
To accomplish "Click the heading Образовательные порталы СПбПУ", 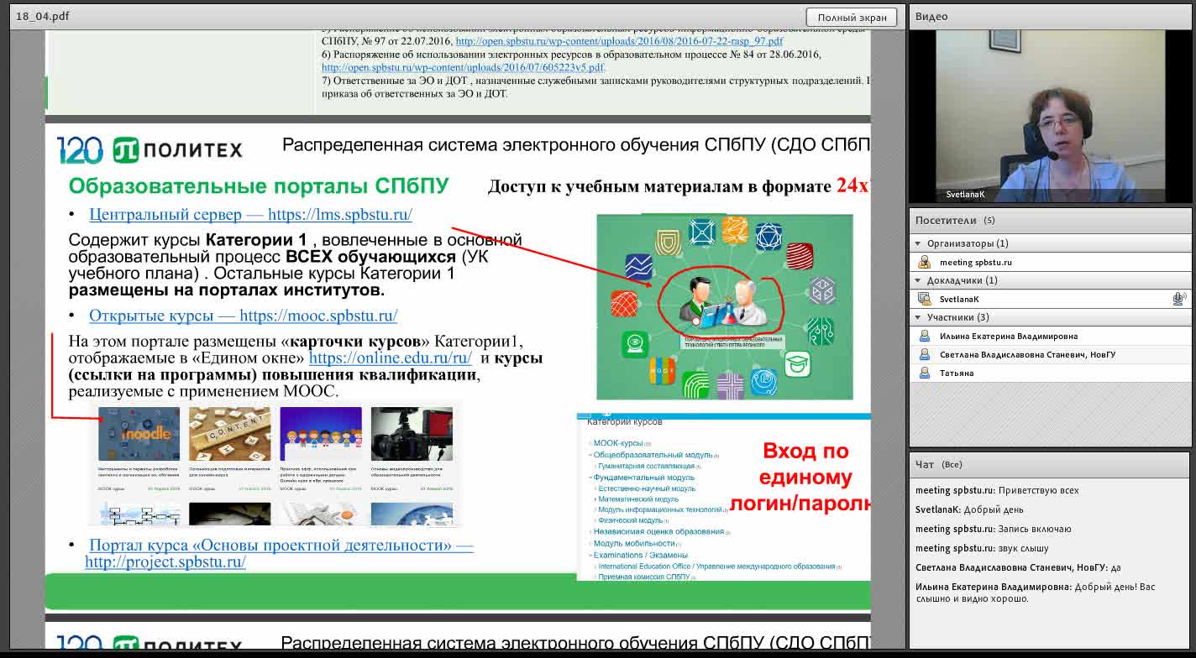I will [259, 185].
